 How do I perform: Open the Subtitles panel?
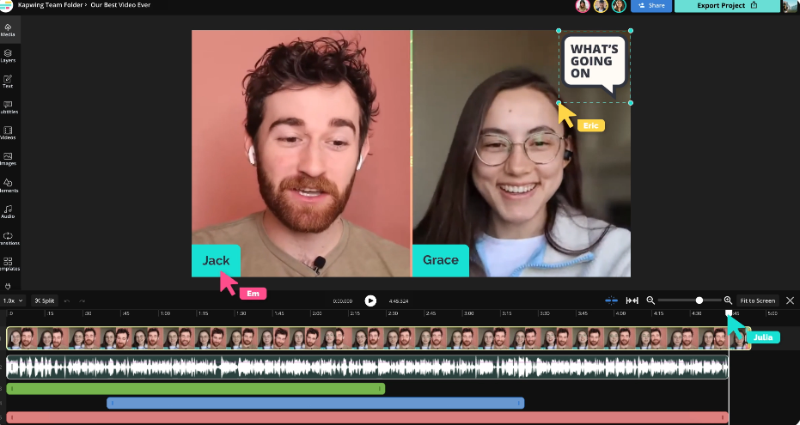pyautogui.click(x=8, y=107)
